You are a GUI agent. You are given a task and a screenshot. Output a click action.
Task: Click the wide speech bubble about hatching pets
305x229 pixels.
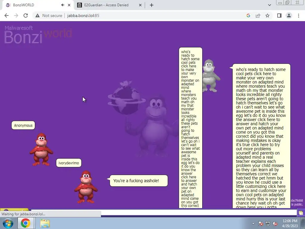pyautogui.click(x=261, y=136)
